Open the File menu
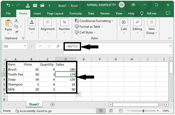The height and width of the screenshot is (115, 175). [8, 13]
